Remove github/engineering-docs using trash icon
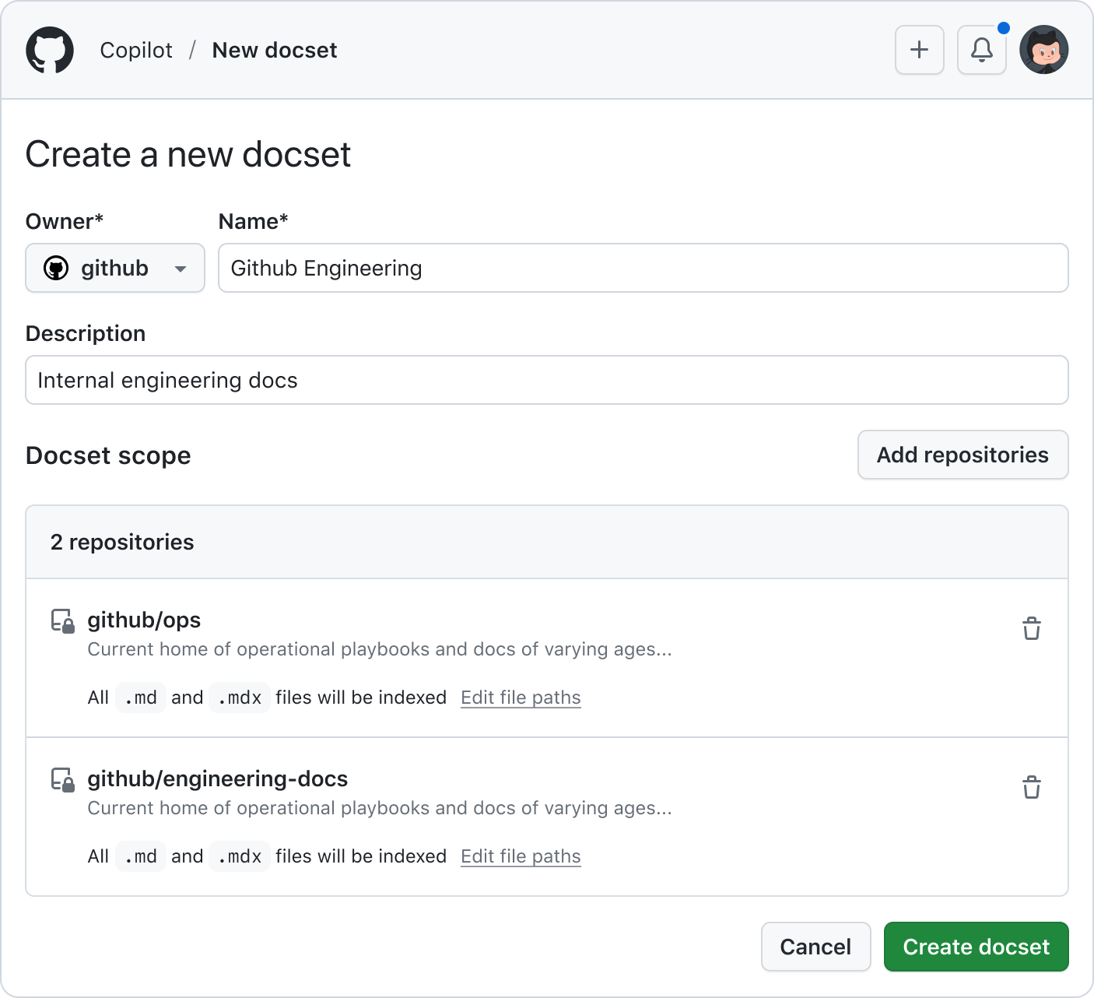Viewport: 1094px width, 998px height. [1033, 788]
